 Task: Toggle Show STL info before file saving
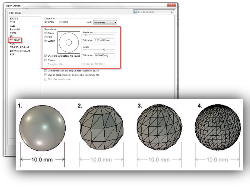(46, 56)
